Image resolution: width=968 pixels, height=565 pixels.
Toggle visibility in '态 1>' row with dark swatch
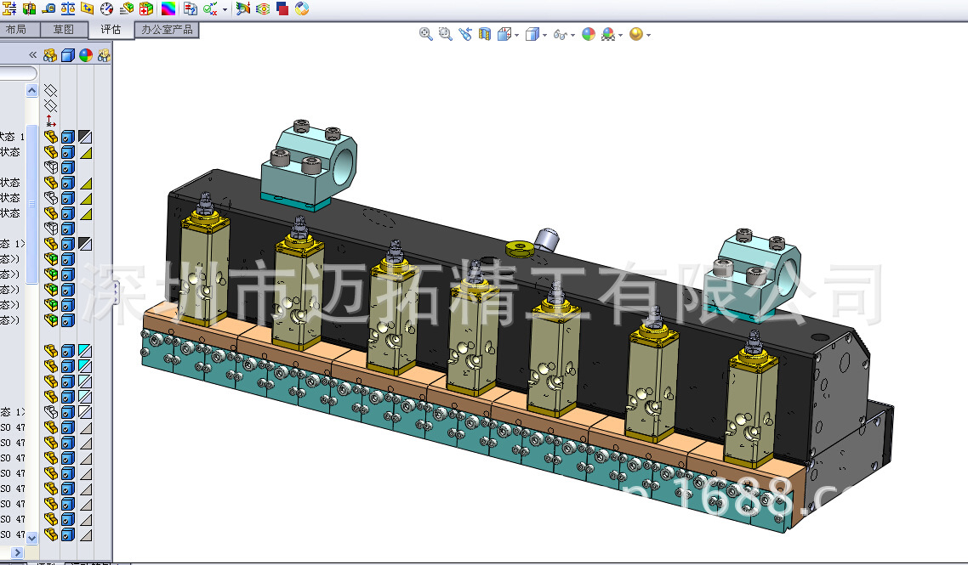pyautogui.click(x=51, y=244)
